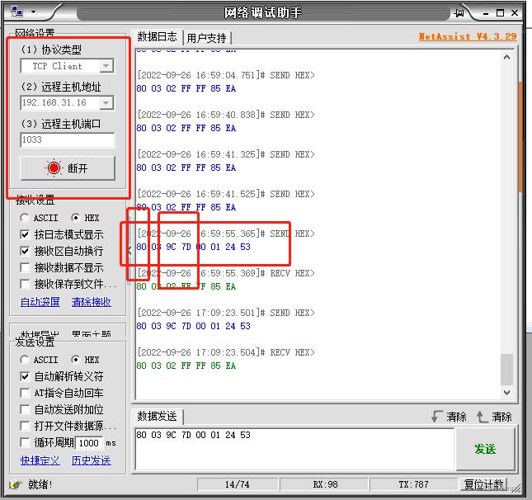Click the 就绪 status text

[40, 484]
